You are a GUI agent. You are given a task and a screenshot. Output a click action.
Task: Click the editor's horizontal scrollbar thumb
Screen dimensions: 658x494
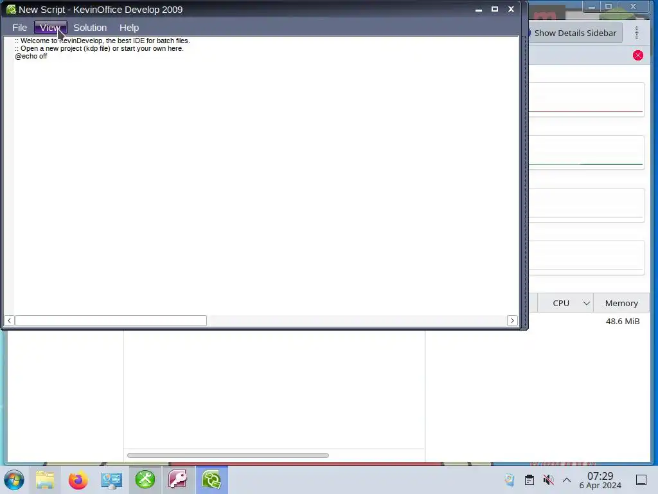pyautogui.click(x=111, y=320)
